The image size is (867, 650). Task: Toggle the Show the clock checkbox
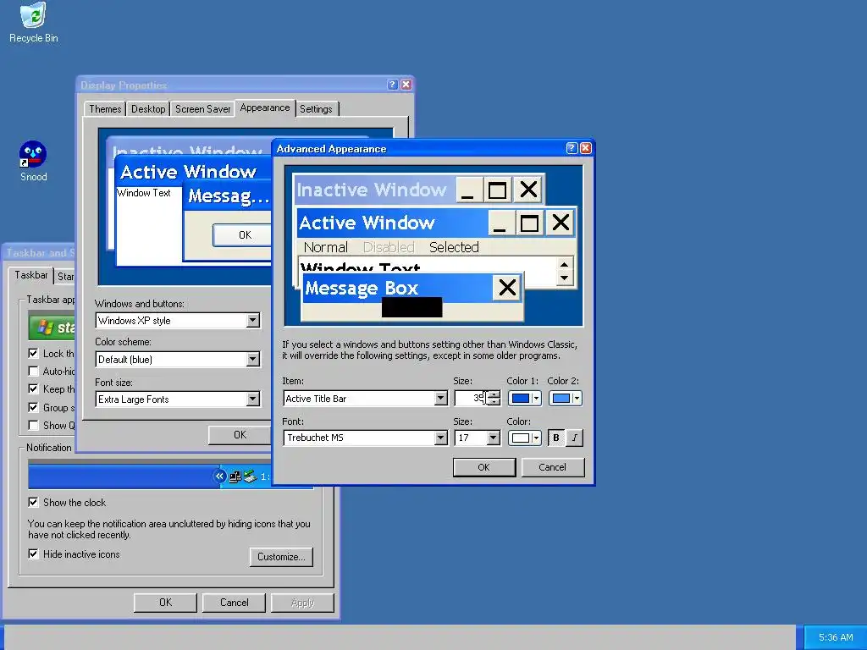(34, 503)
